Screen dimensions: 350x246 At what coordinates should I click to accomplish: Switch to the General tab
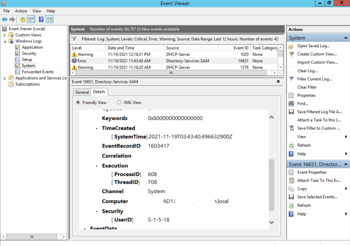click(82, 92)
